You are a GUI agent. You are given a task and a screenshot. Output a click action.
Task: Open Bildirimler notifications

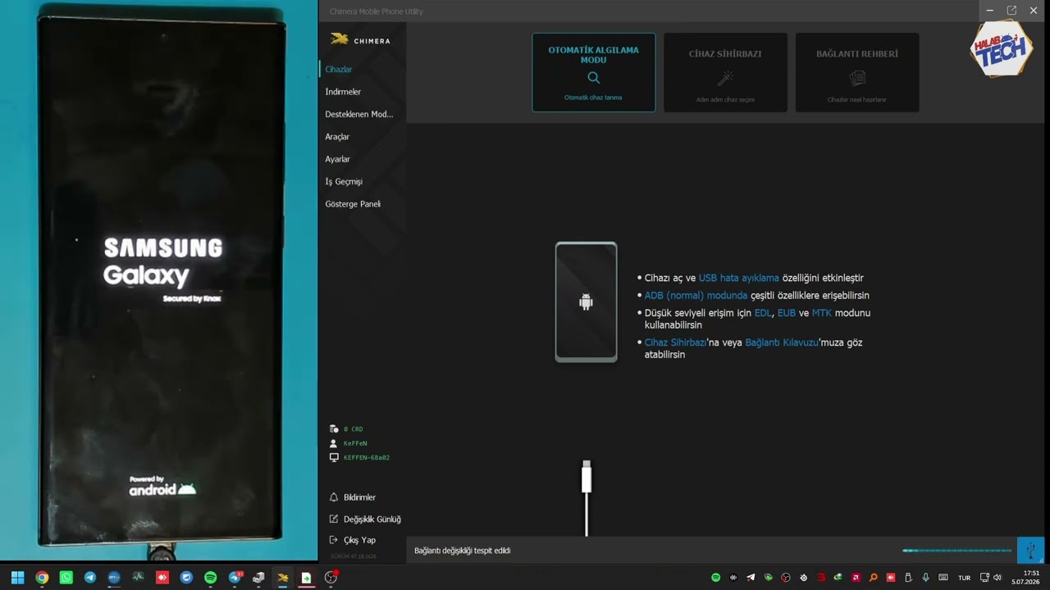click(359, 497)
